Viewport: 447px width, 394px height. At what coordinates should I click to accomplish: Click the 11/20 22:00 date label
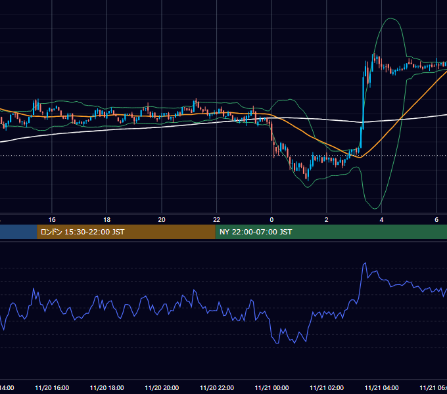tap(217, 387)
